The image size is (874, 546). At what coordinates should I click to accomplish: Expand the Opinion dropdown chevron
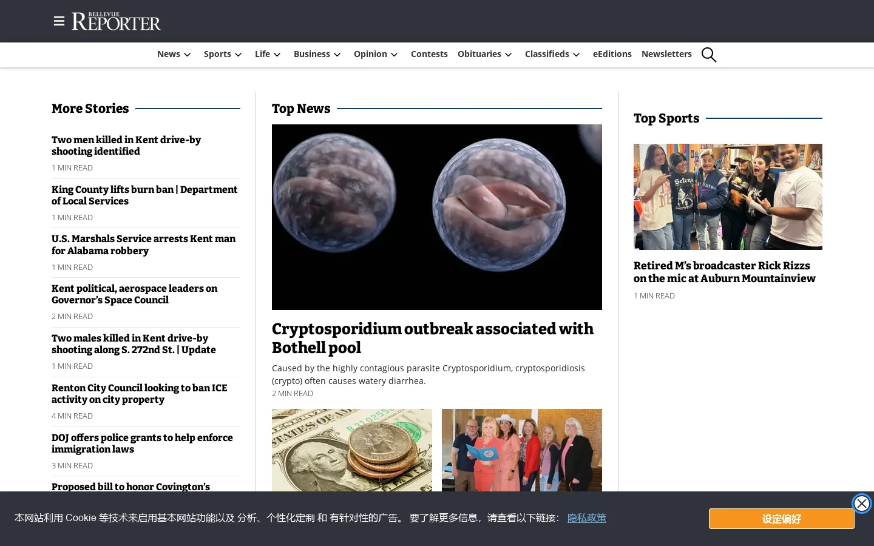395,55
